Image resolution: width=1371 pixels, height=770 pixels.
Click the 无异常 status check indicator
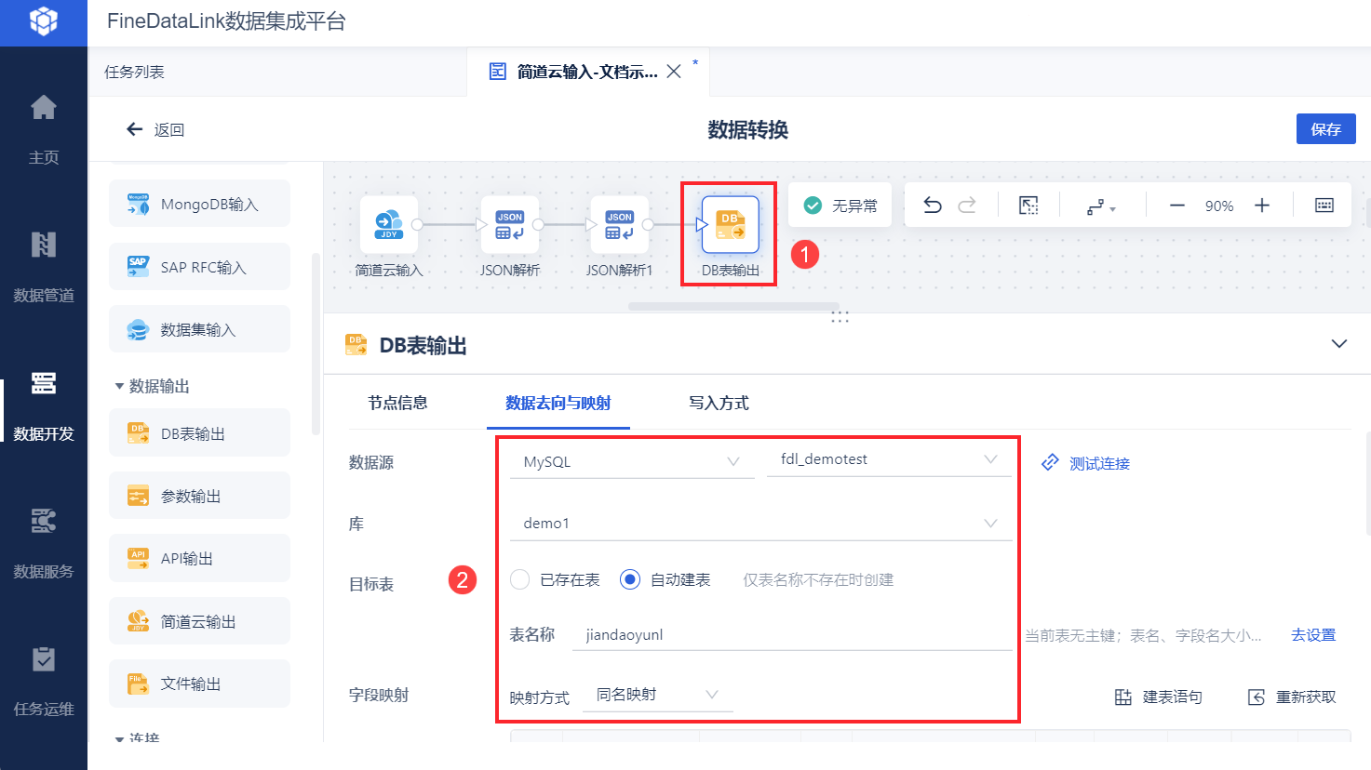coord(840,206)
